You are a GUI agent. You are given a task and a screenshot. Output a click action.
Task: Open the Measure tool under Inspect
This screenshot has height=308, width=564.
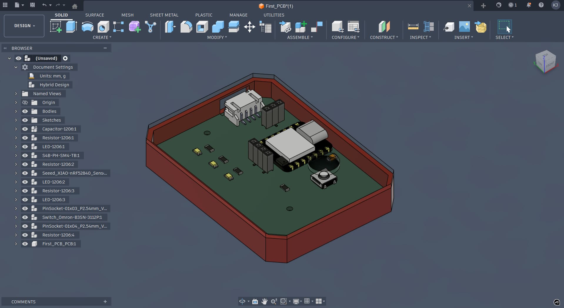pos(413,27)
